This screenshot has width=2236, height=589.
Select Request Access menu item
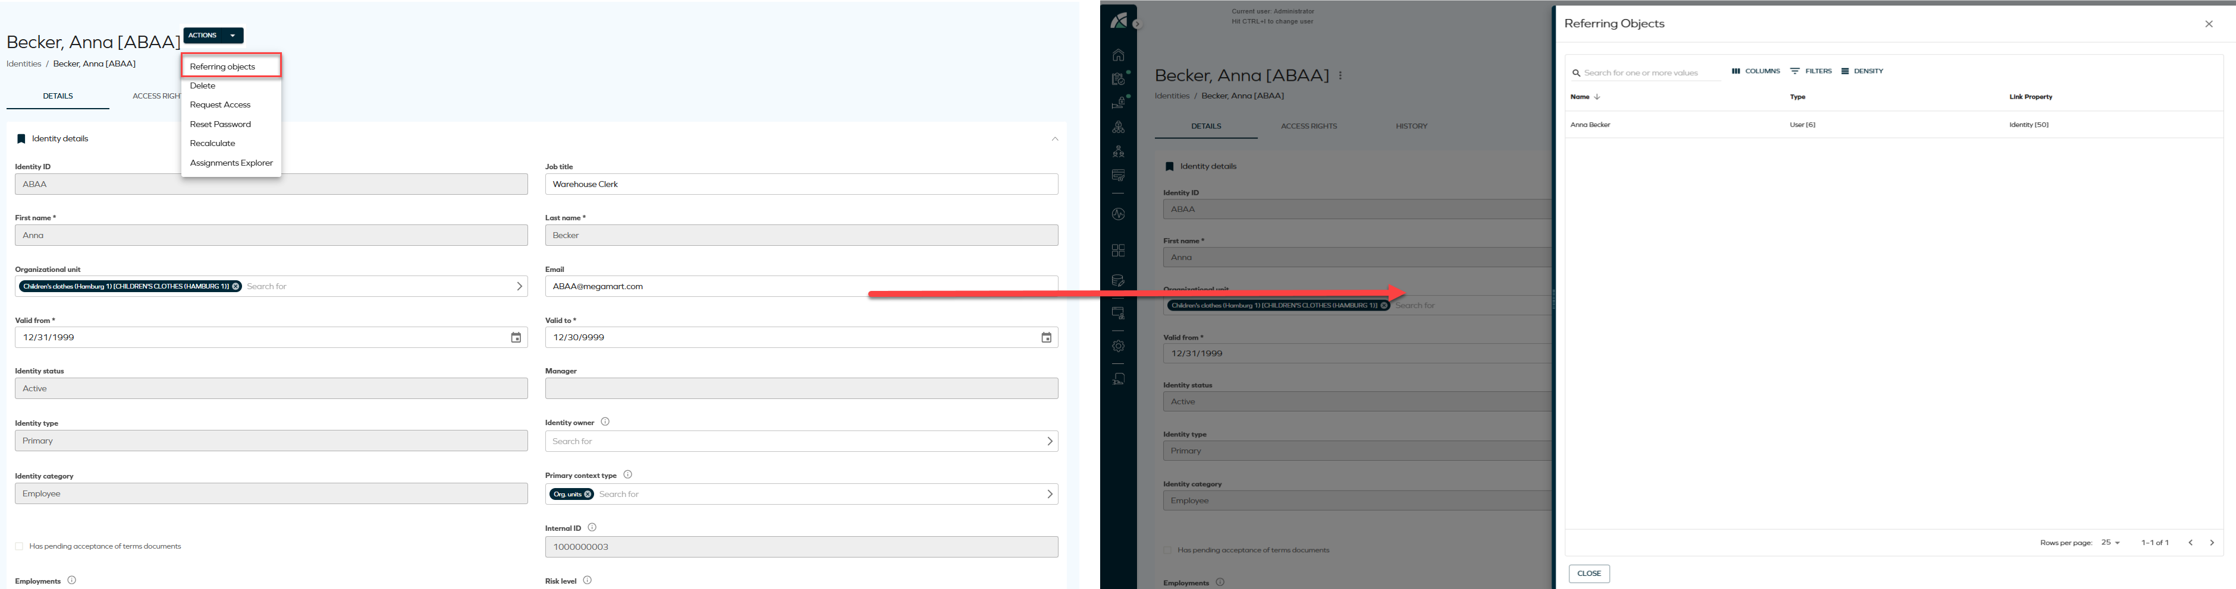tap(231, 105)
